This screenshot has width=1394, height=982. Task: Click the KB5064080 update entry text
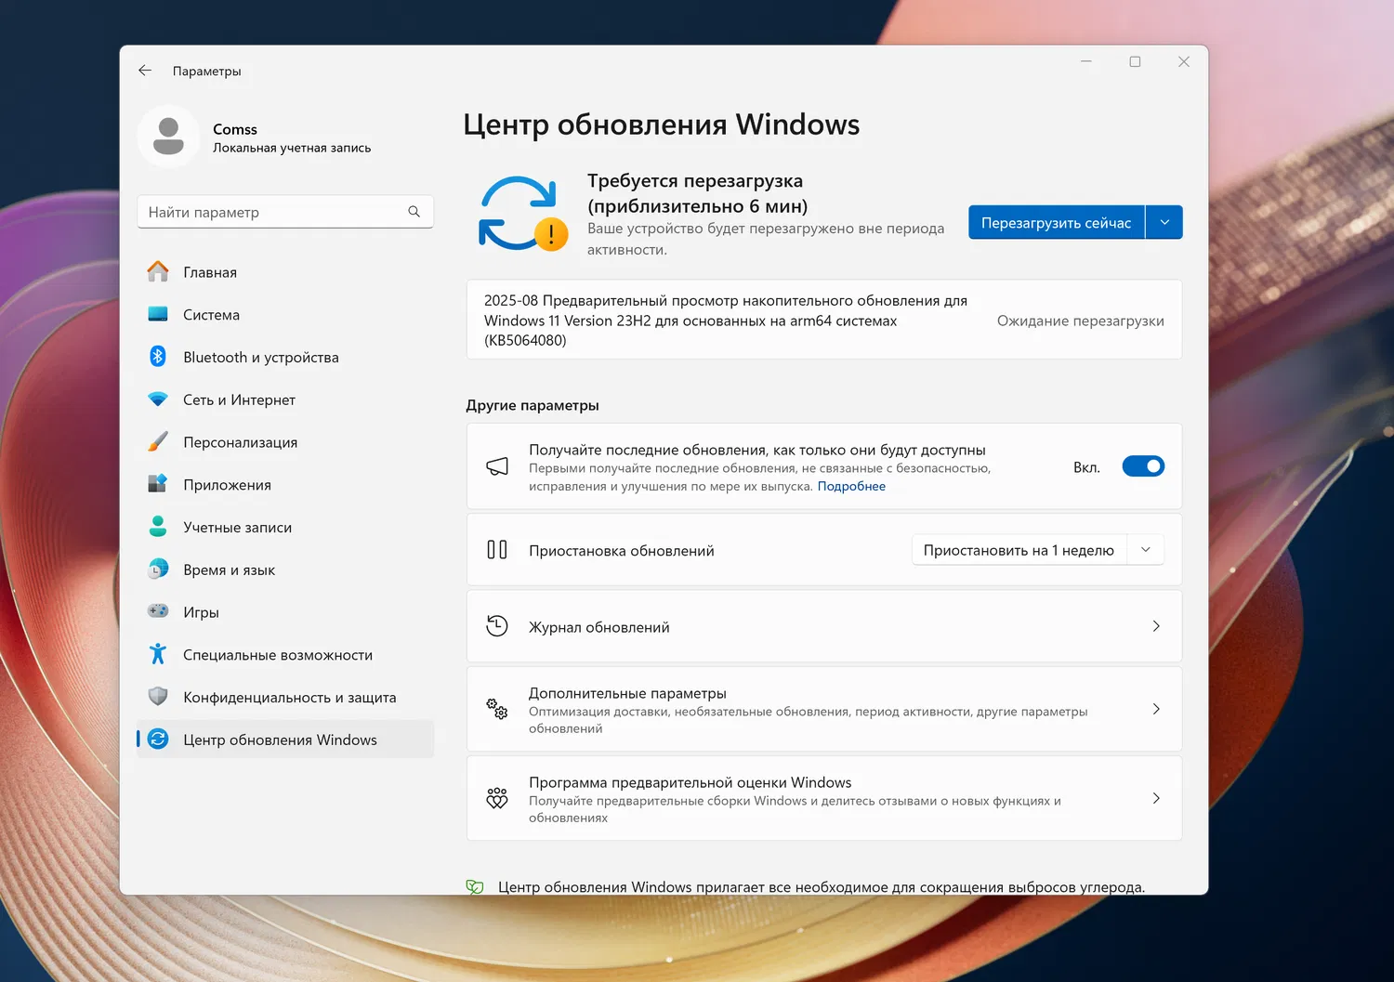pyautogui.click(x=726, y=321)
